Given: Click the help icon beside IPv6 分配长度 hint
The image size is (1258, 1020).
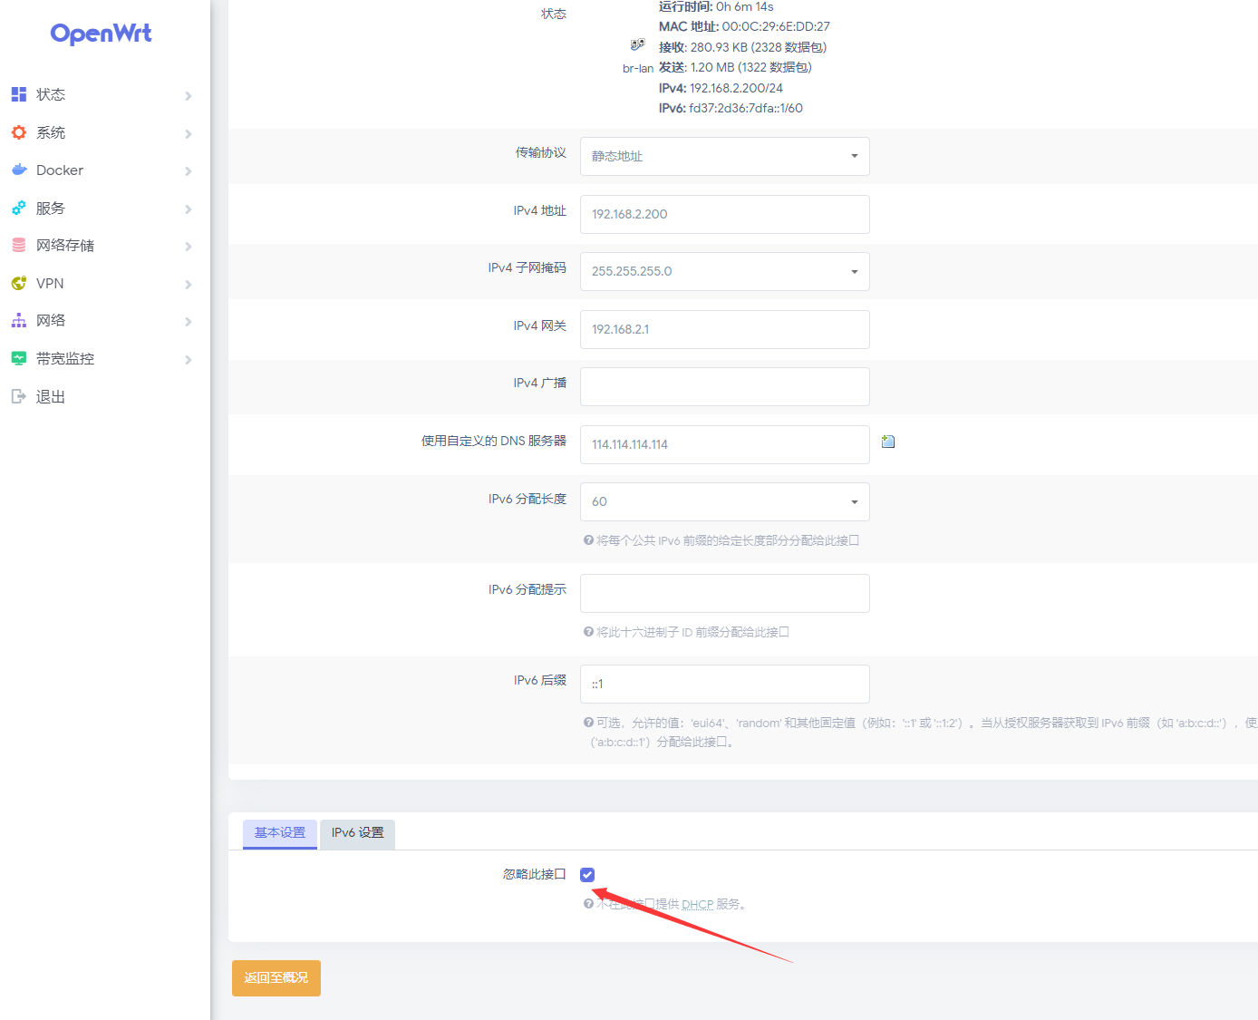Looking at the screenshot, I should 588,540.
